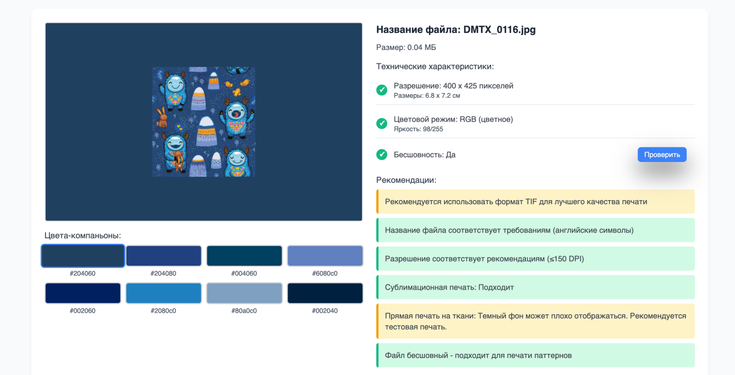The height and width of the screenshot is (375, 735).
Task: Choose the #2080c0 bright blue swatch
Action: click(164, 293)
